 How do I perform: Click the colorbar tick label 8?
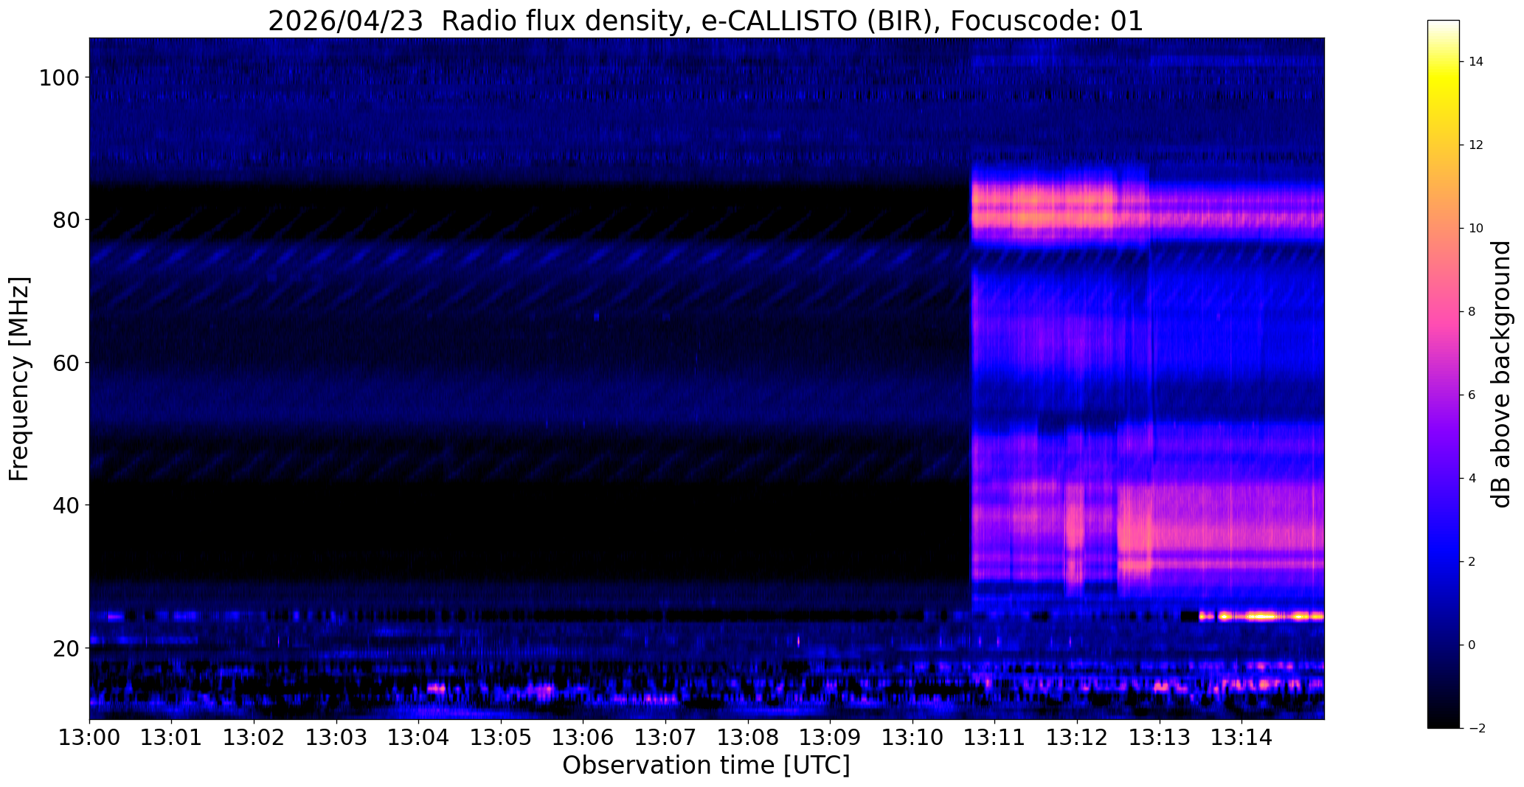[x=1472, y=312]
